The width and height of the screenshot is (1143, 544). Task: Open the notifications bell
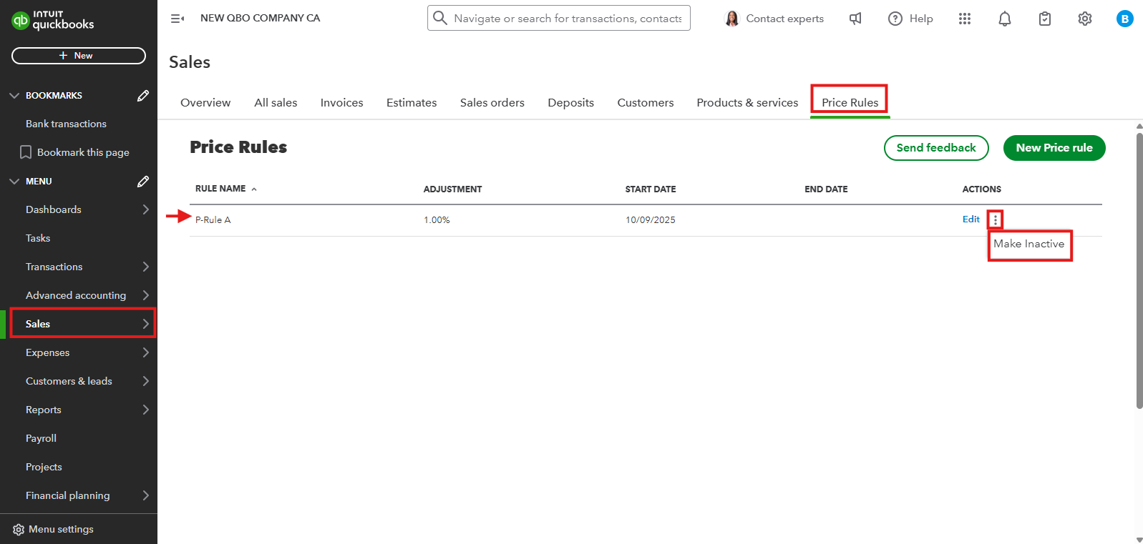pyautogui.click(x=1005, y=19)
